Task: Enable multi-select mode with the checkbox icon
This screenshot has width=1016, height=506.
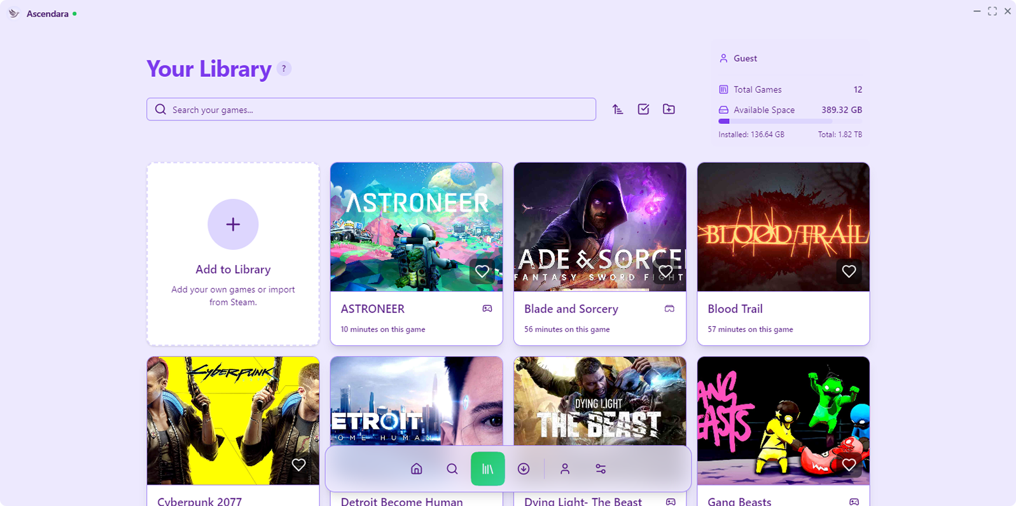Action: pos(643,109)
